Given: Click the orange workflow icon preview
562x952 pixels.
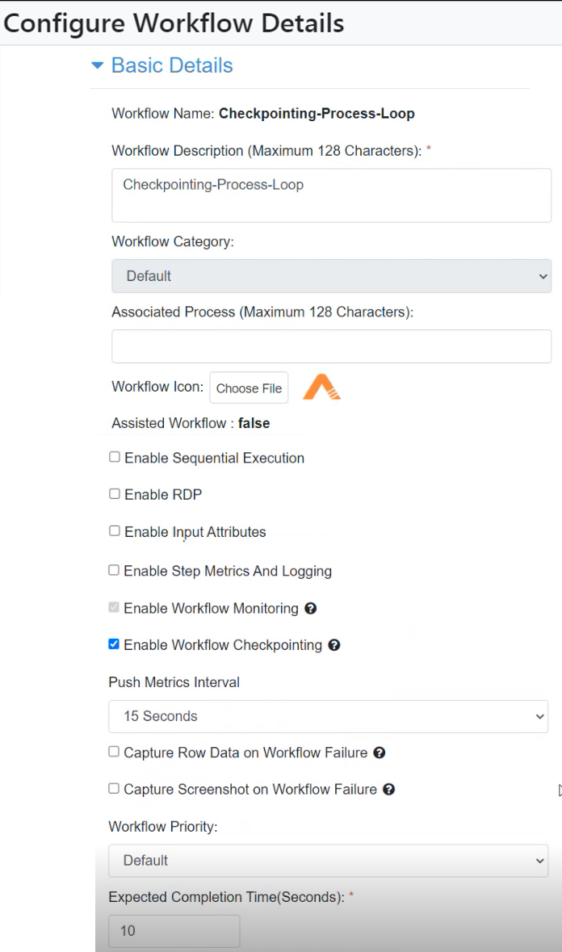Looking at the screenshot, I should tap(321, 387).
